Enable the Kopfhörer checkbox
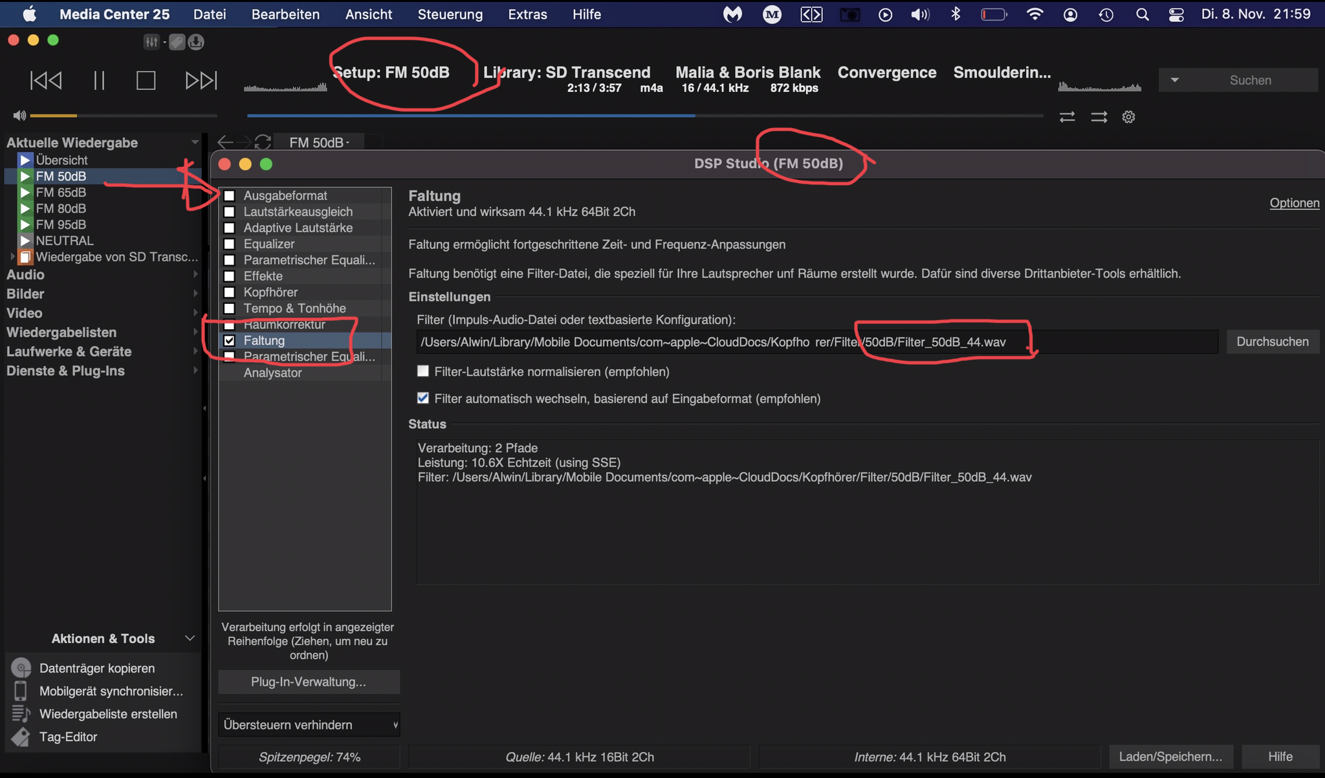The height and width of the screenshot is (778, 1325). (229, 292)
